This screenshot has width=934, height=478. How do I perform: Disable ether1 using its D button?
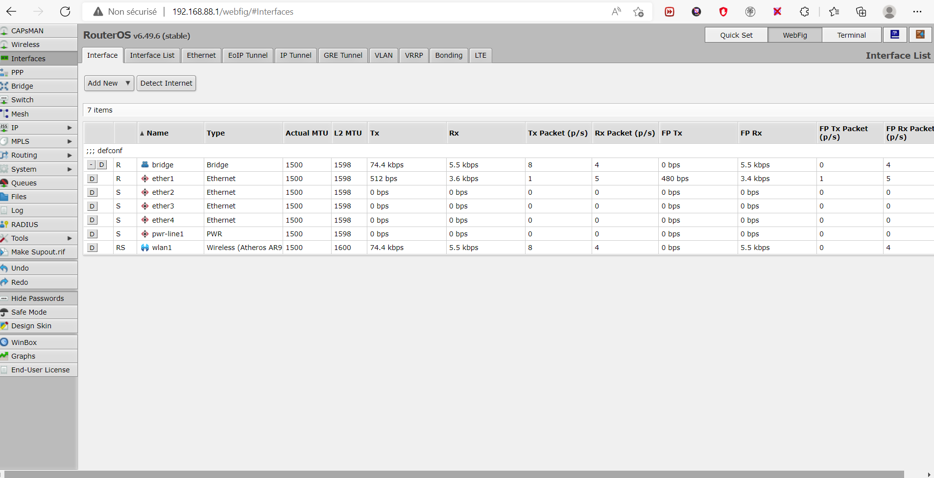click(92, 179)
